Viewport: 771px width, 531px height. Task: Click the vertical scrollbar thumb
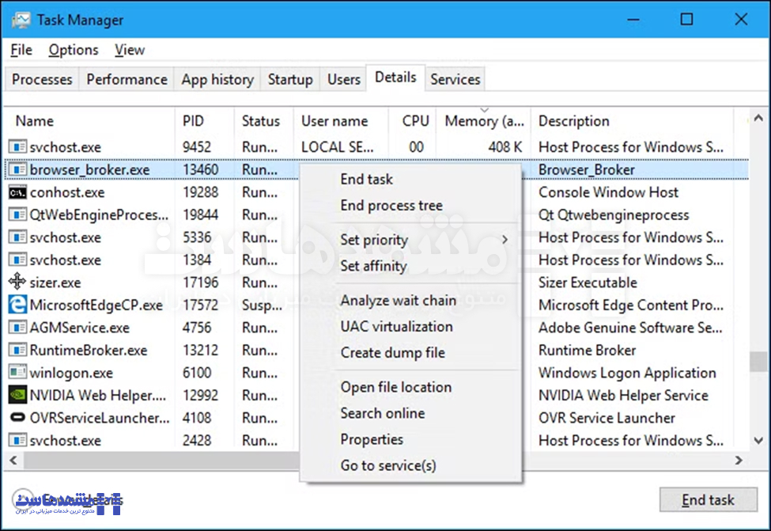point(758,362)
